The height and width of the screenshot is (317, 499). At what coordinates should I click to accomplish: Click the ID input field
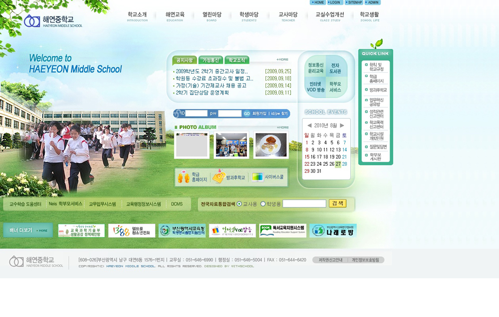196,113
